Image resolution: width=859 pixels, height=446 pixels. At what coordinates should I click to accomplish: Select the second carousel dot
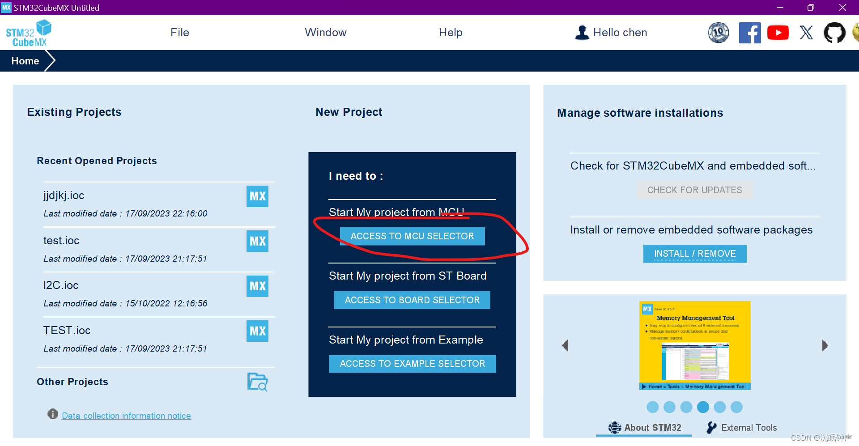[x=669, y=407]
